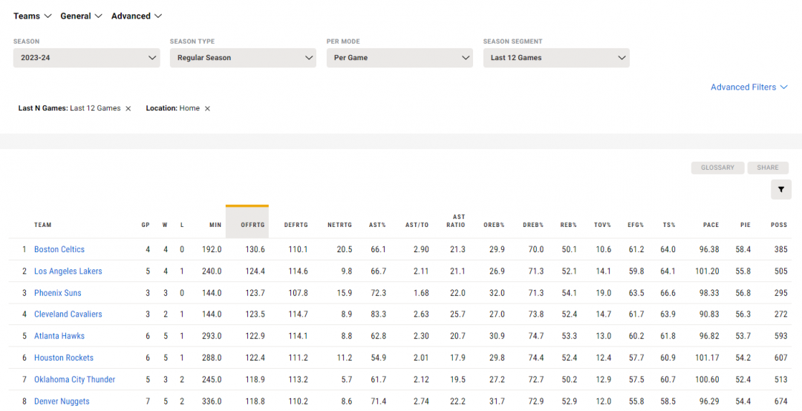Viewport: 802px width, 411px height.
Task: Open the General menu
Action: pyautogui.click(x=82, y=16)
